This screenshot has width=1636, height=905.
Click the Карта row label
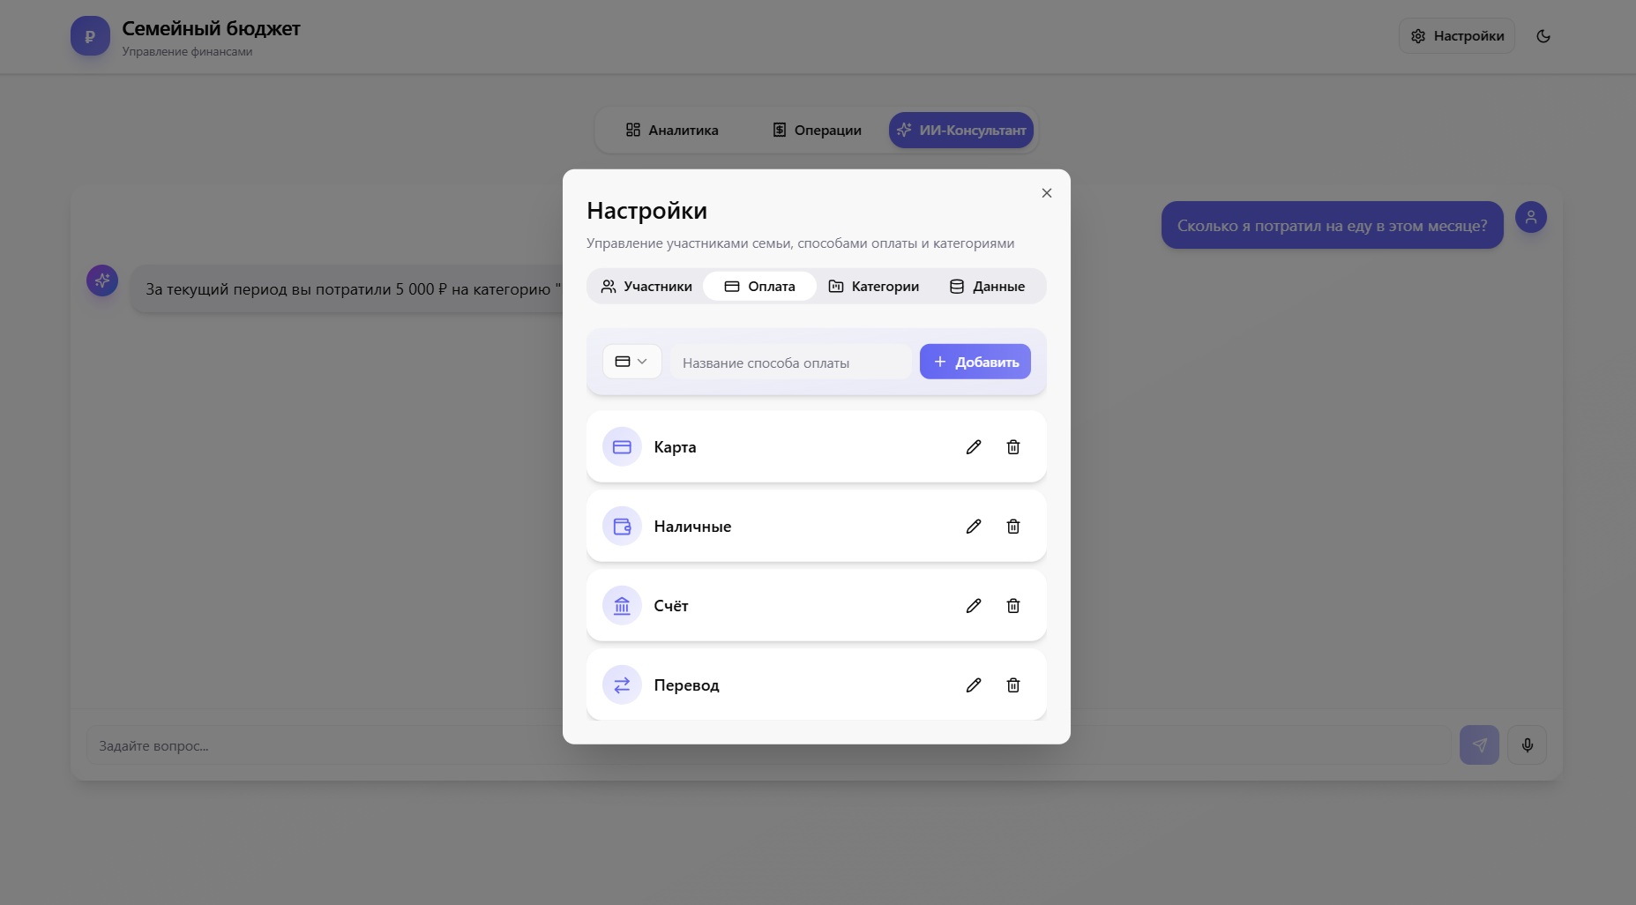point(675,447)
